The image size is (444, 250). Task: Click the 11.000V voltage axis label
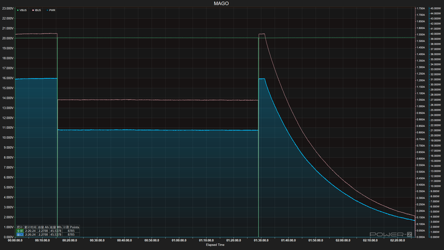(x=8, y=128)
